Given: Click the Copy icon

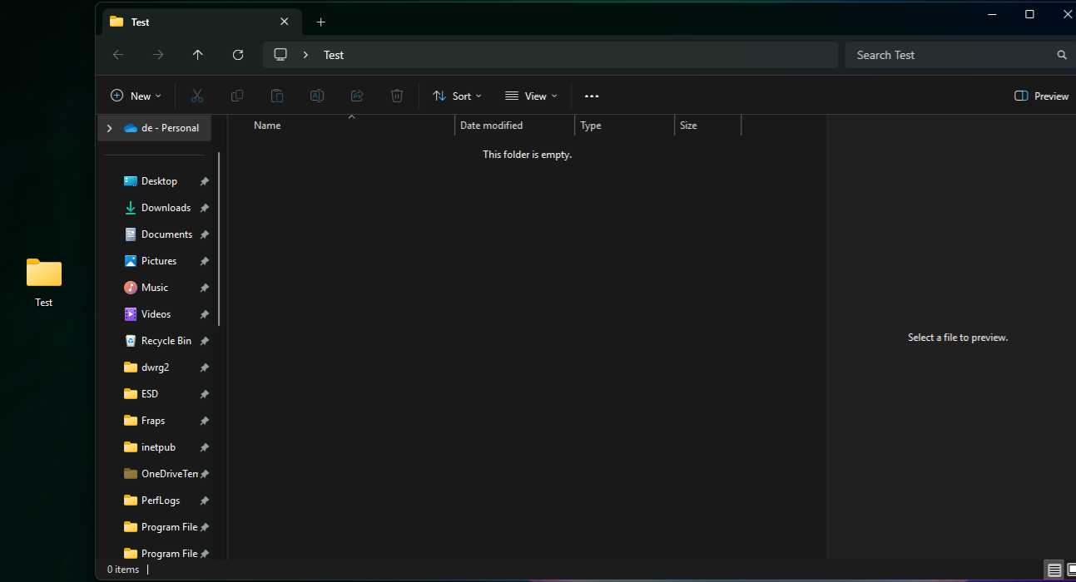Looking at the screenshot, I should point(237,96).
